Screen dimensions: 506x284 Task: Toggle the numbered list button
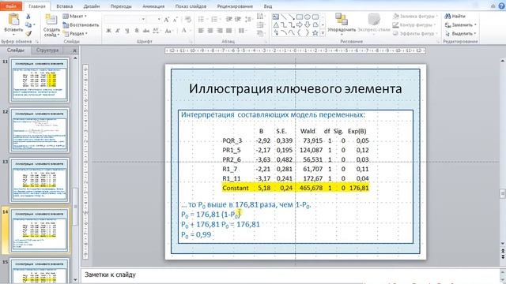pyautogui.click(x=215, y=19)
